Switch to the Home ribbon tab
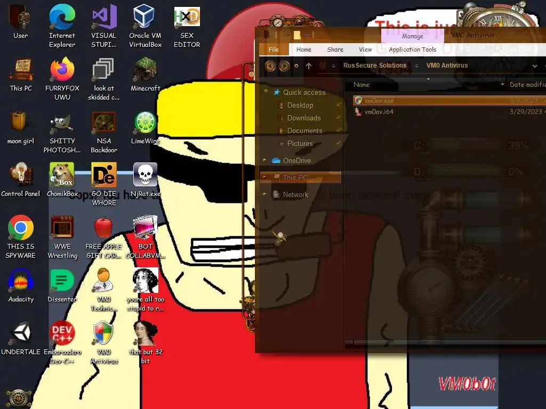 point(303,50)
